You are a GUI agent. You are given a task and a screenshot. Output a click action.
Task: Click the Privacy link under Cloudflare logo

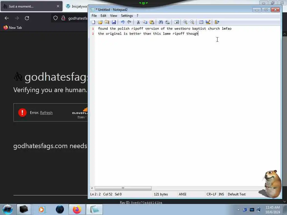point(81,117)
